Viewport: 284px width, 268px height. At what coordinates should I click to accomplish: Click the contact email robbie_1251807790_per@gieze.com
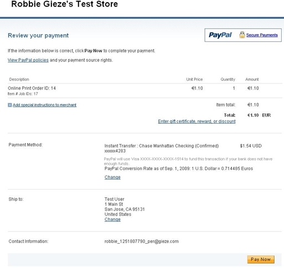[142, 241]
